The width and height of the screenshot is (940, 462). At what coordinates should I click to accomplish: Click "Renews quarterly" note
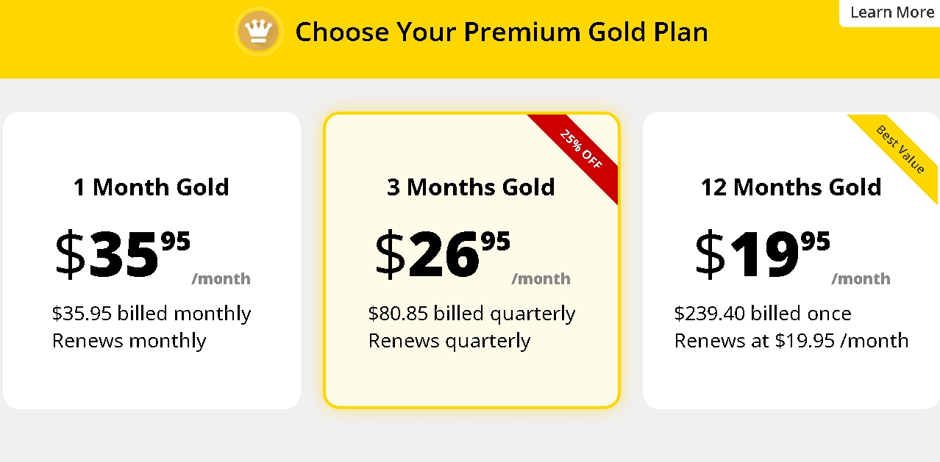(449, 341)
